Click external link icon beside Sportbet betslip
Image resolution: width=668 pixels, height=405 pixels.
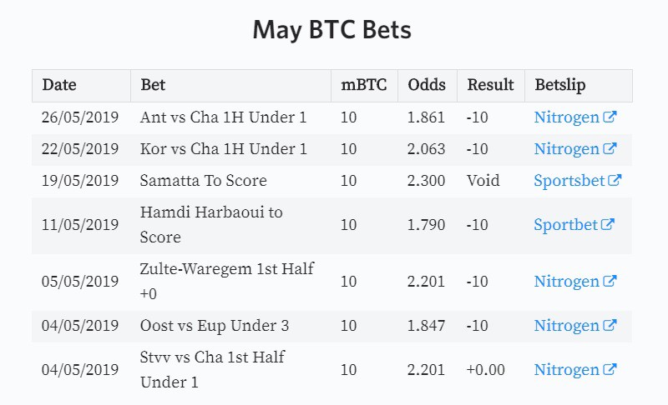(608, 224)
